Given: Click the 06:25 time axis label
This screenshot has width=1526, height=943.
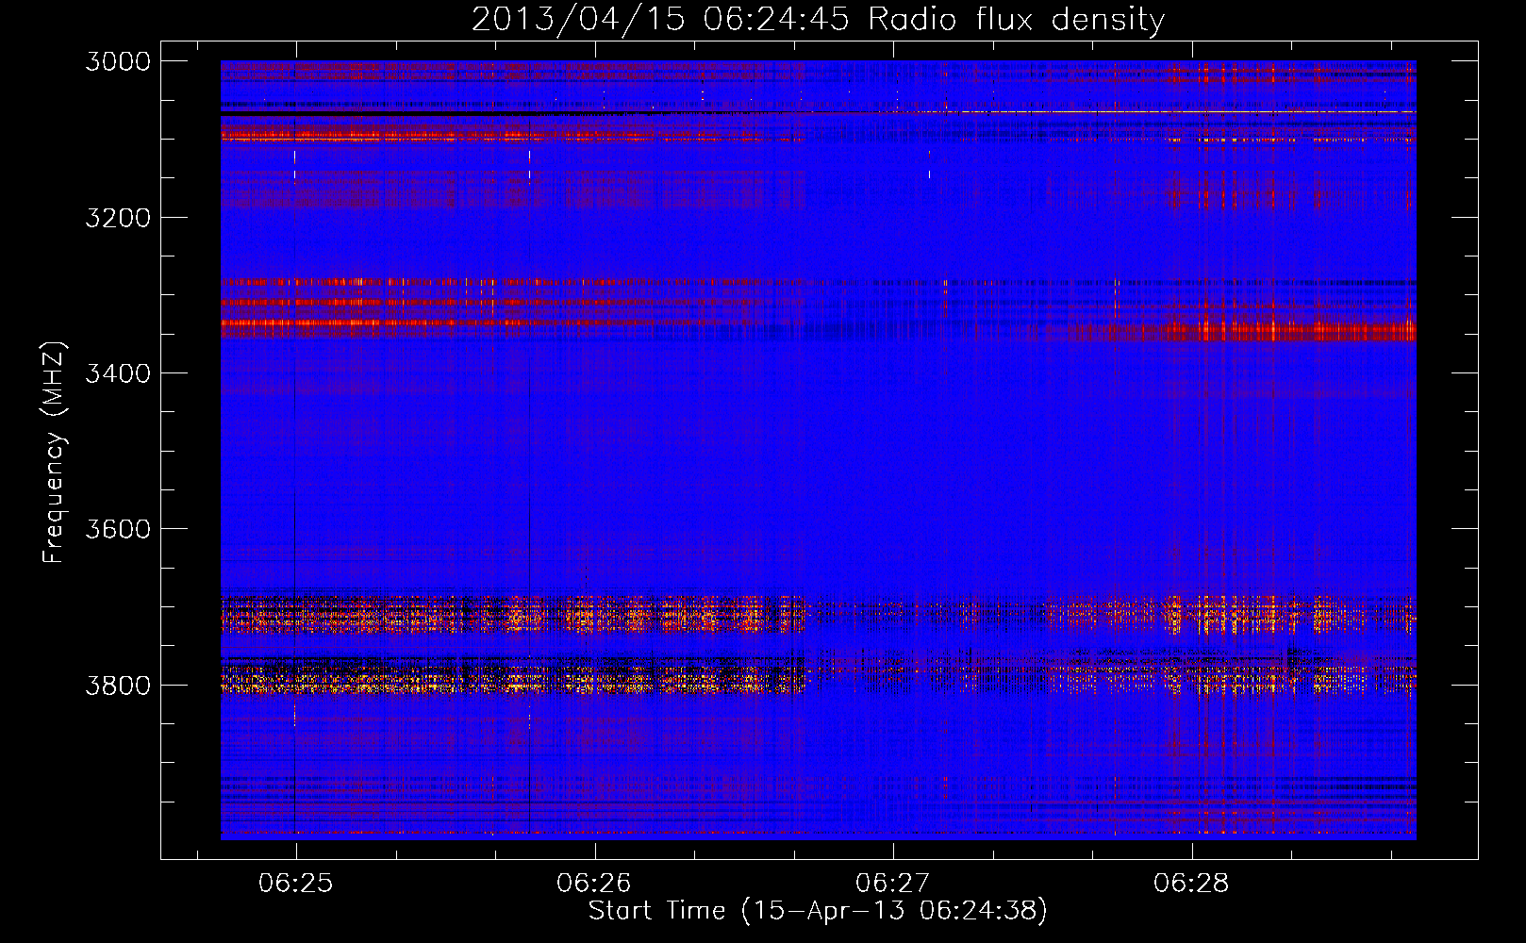Looking at the screenshot, I should tap(296, 884).
